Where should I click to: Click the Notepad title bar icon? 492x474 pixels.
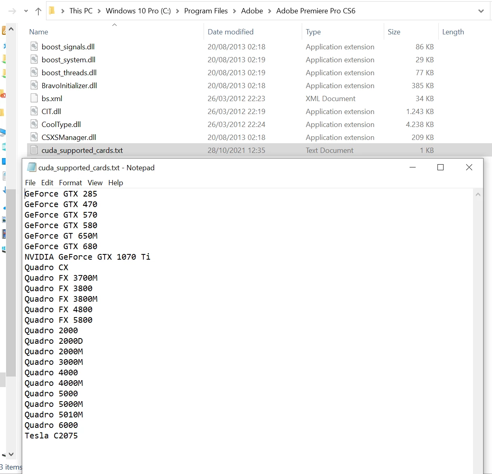(32, 167)
